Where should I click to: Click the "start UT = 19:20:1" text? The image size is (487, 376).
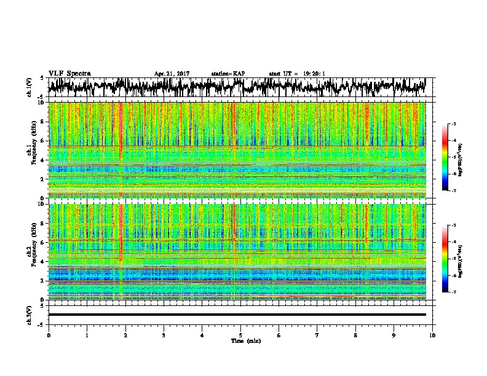297,74
